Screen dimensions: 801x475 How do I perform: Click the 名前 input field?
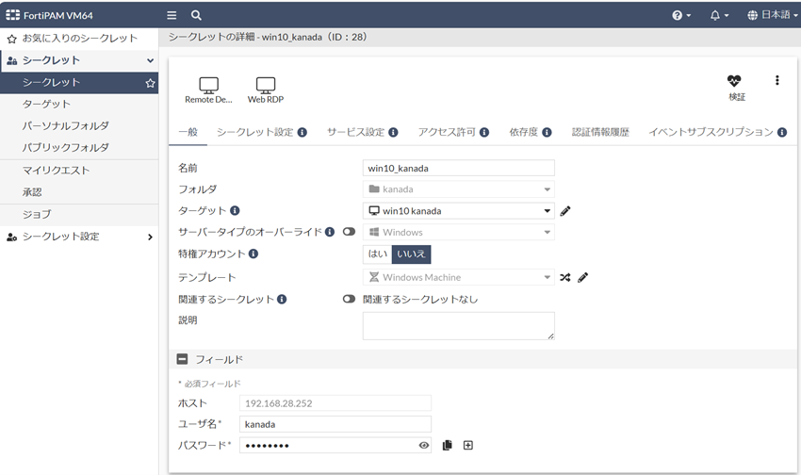[458, 168]
